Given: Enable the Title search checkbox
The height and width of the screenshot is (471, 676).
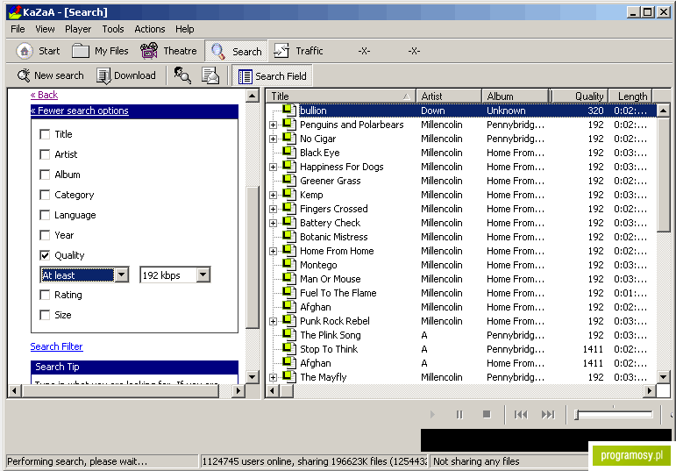Looking at the screenshot, I should pos(45,134).
